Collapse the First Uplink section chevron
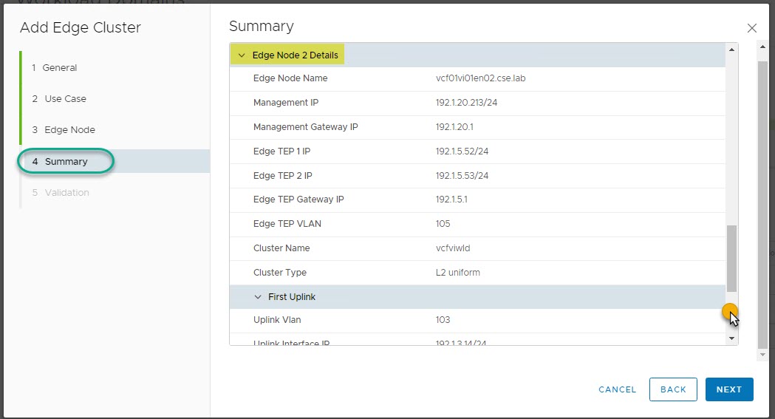 (258, 297)
